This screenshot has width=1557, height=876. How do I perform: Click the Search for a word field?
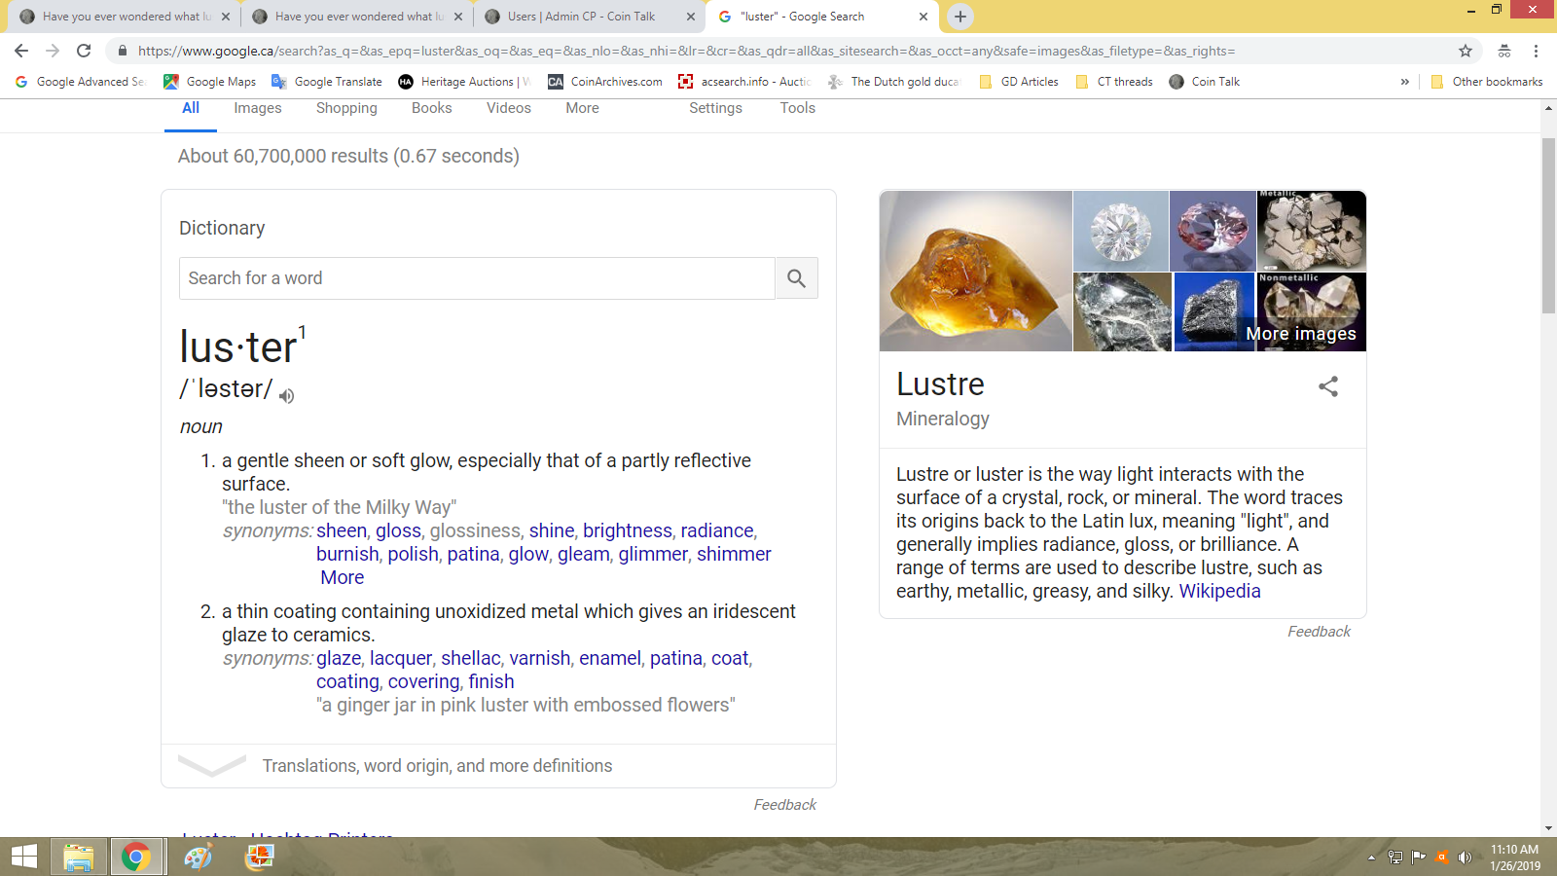click(x=477, y=278)
